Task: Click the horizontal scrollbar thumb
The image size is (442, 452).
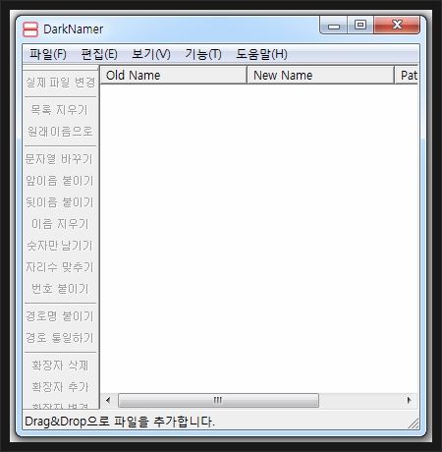Action: coord(218,400)
